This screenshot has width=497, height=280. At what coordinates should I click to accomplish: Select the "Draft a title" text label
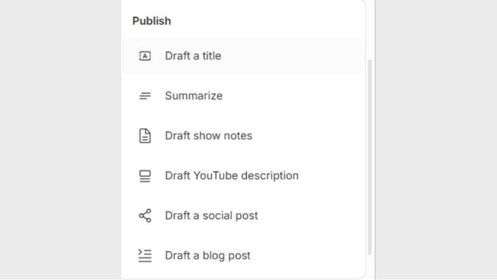(x=193, y=56)
